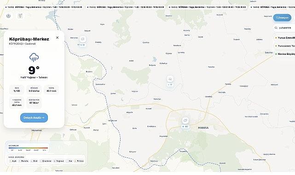Open the cloud weather marker above Yağcılar
Screen dimensions: 295x175
(x=170, y=82)
